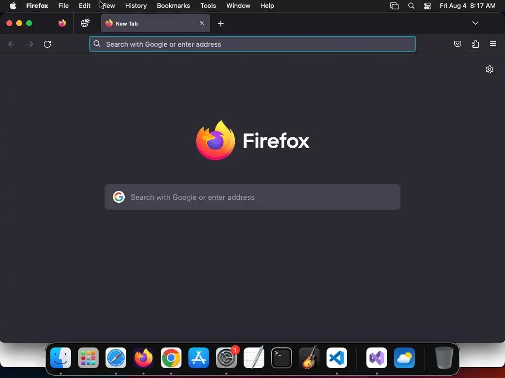Open the Window menu

pos(238,6)
